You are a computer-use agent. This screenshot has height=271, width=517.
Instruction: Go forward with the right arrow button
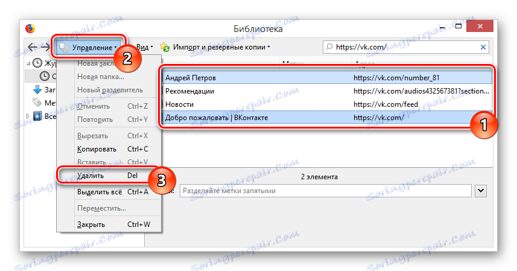(x=45, y=48)
